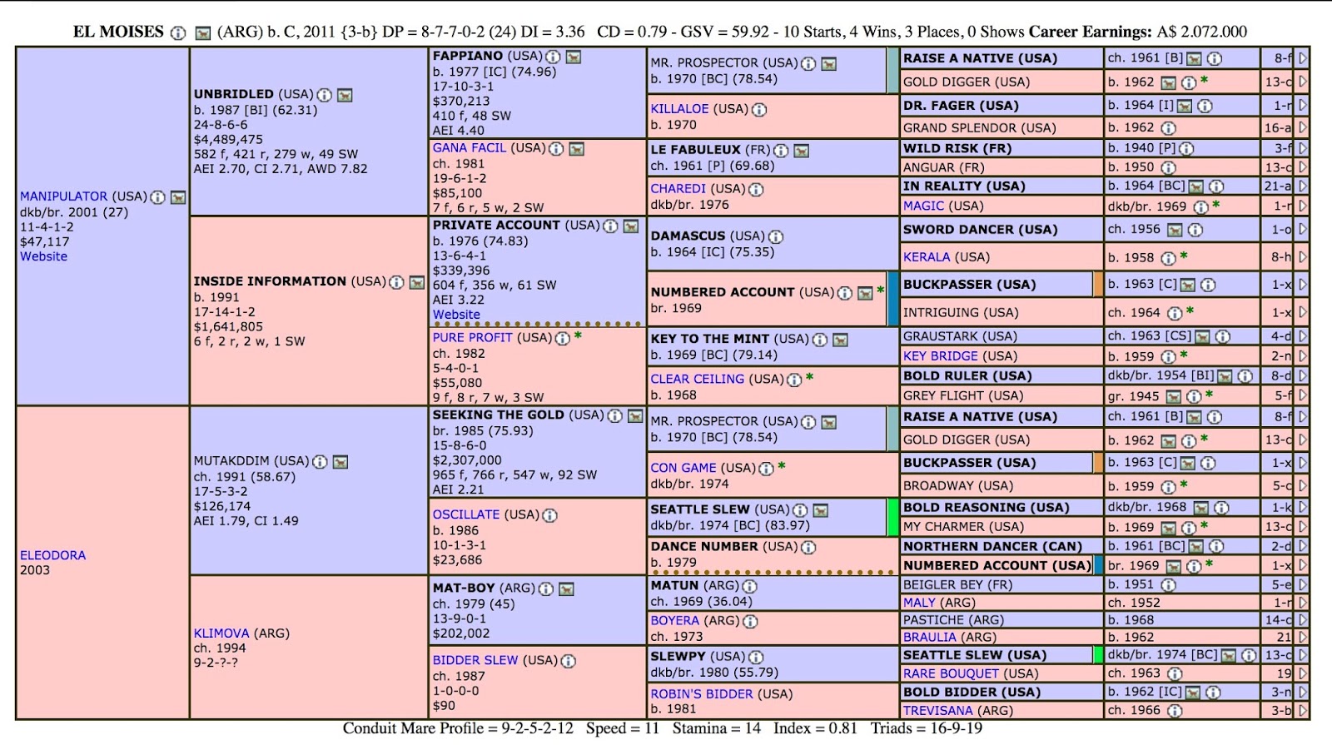Viewport: 1332px width, 745px height.
Task: Click the info icon beside CON GAME
Action: 766,469
